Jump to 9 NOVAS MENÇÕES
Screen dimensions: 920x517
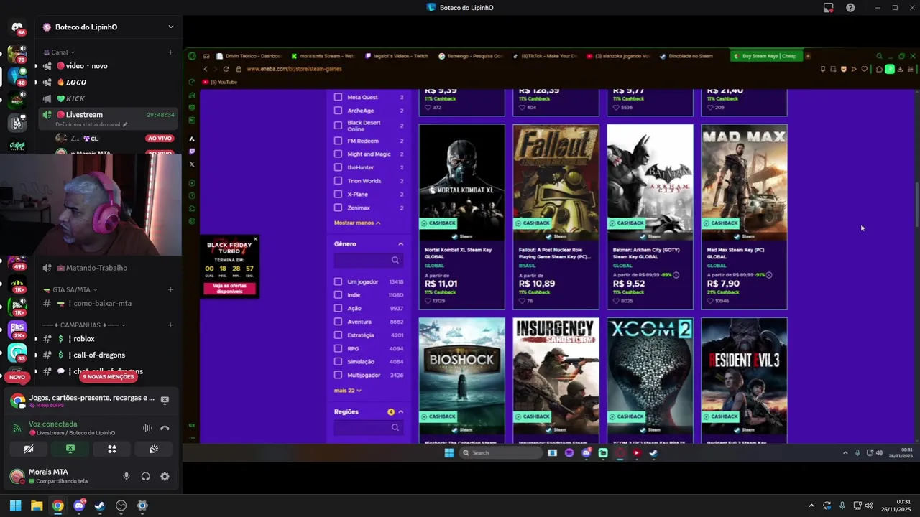tap(108, 376)
